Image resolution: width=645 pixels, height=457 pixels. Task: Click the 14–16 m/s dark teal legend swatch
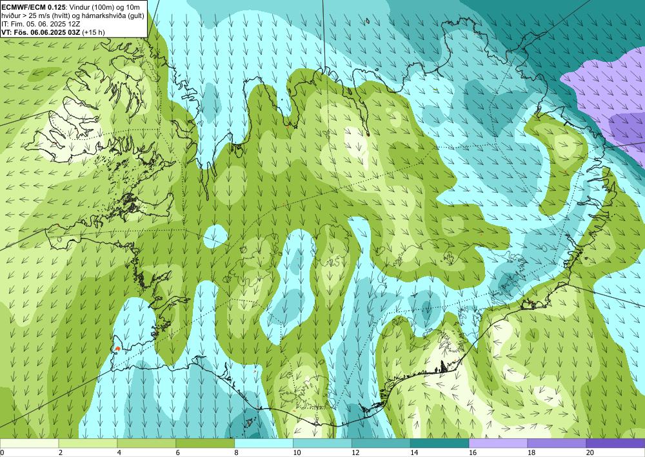pyautogui.click(x=440, y=443)
